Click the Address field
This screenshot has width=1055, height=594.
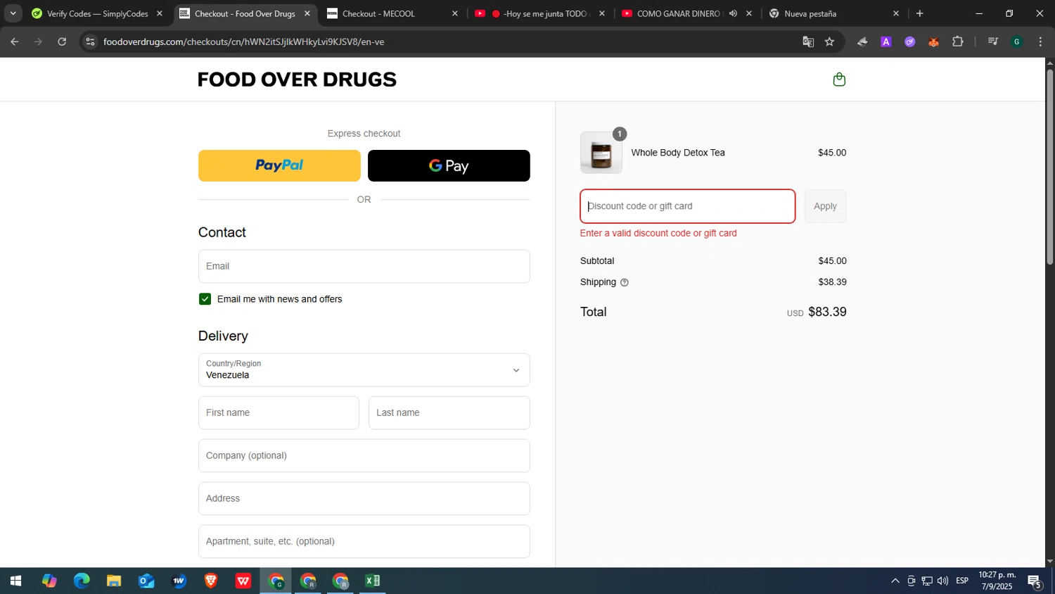pyautogui.click(x=364, y=498)
